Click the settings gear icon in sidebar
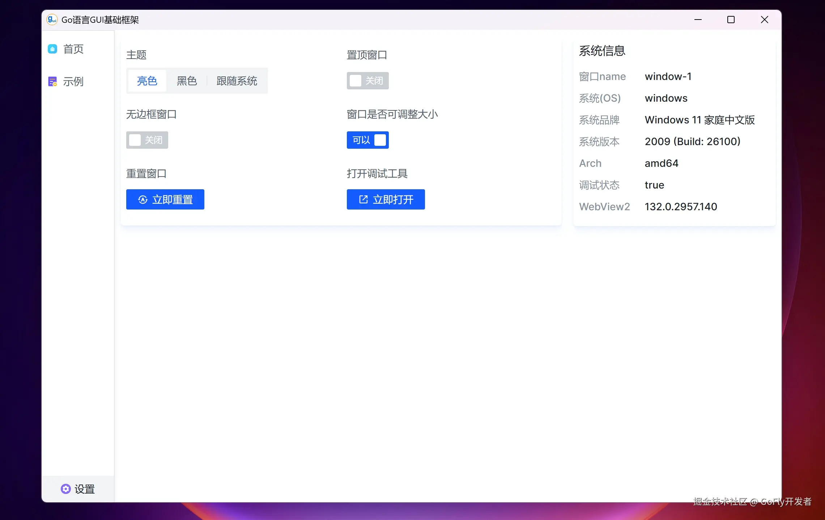This screenshot has width=825, height=520. point(65,489)
